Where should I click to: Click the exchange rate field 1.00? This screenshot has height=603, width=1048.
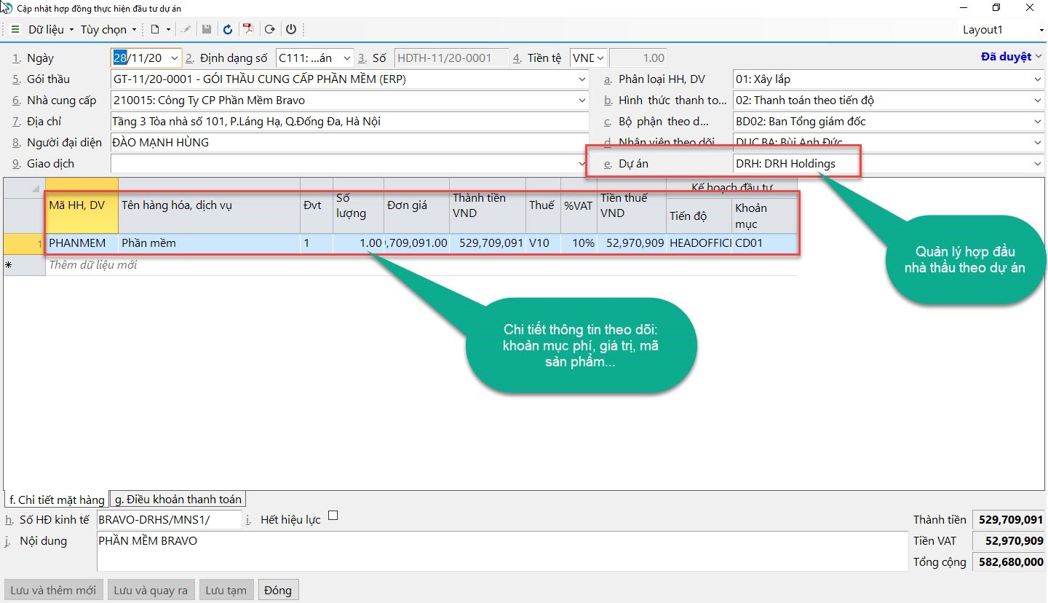[638, 58]
